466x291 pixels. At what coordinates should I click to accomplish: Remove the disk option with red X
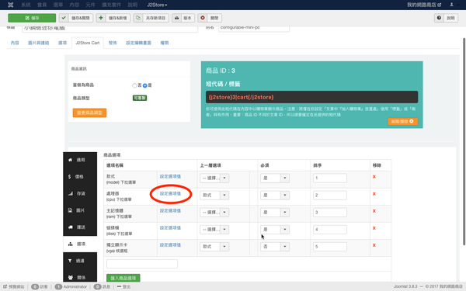point(374,228)
